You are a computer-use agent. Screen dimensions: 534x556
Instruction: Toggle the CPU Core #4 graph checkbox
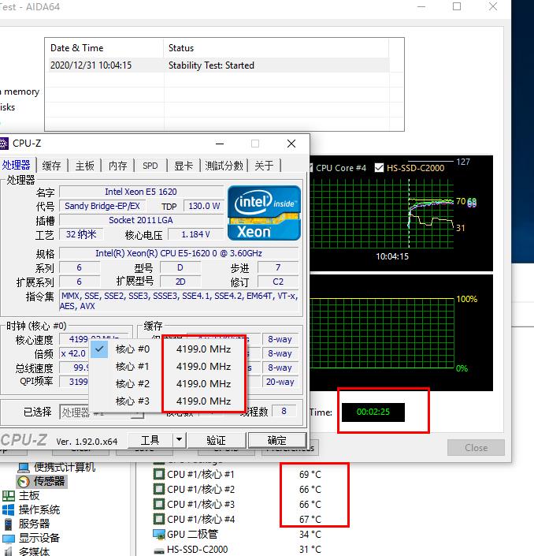click(x=311, y=168)
